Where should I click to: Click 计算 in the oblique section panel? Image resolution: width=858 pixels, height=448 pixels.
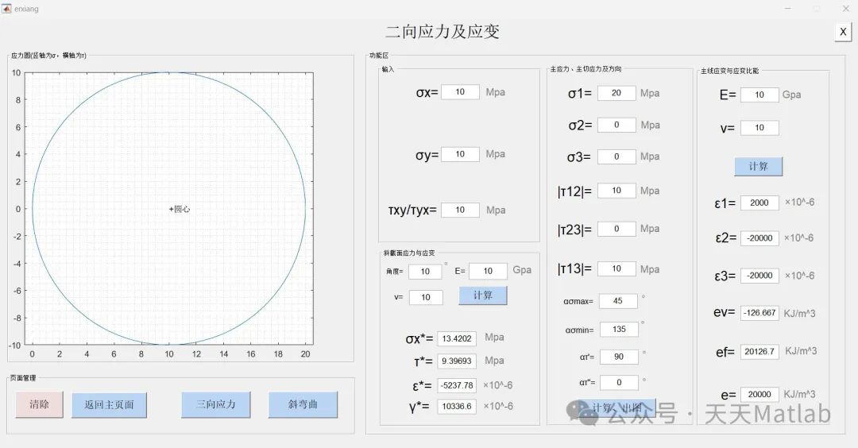[x=483, y=295]
